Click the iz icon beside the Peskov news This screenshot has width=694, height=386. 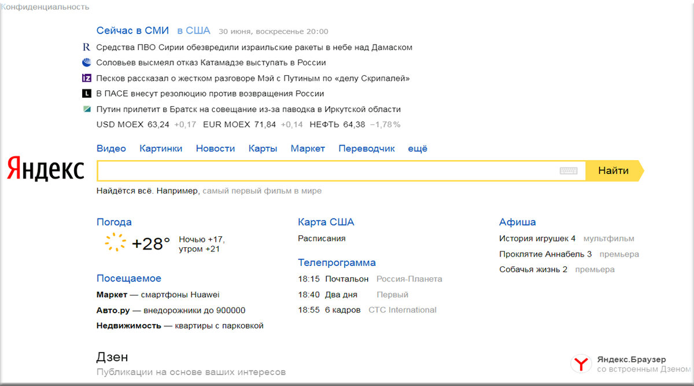point(87,78)
